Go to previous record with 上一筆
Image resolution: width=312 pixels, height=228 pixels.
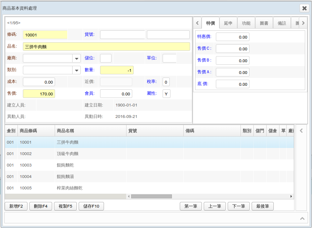[x=215, y=206]
